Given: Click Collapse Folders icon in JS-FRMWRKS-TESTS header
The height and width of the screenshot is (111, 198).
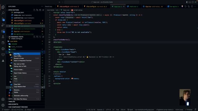Looking at the screenshot, I should 43,37.
